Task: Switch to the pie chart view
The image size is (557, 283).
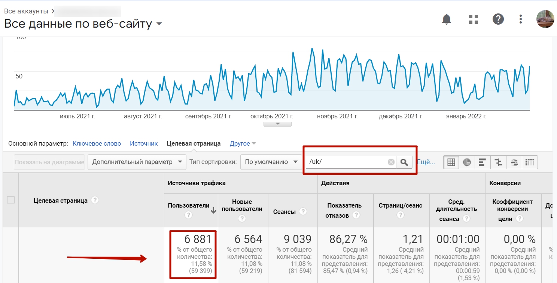Action: coord(467,162)
